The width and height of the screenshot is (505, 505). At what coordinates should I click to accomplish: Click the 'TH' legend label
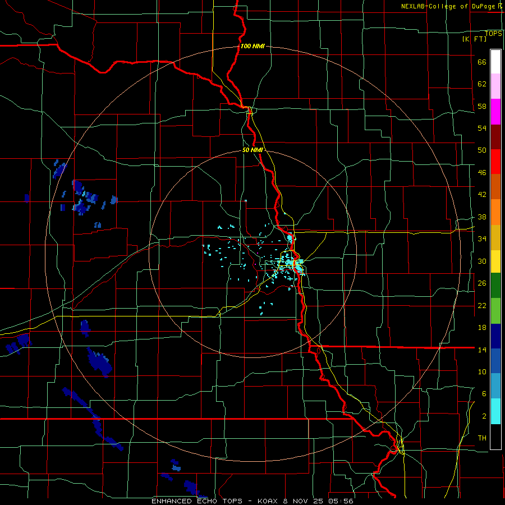[482, 438]
